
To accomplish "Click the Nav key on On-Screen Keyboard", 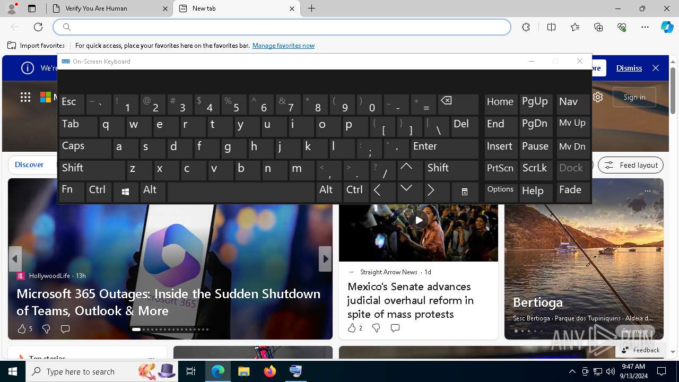I will click(573, 105).
